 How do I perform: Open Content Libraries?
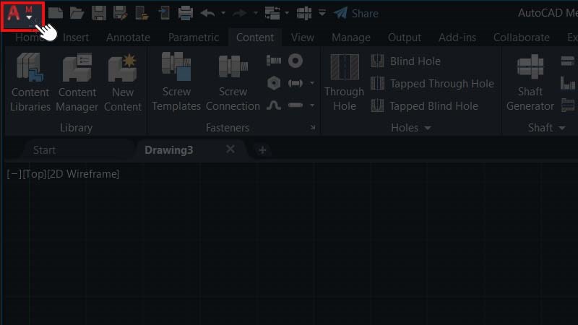30,82
